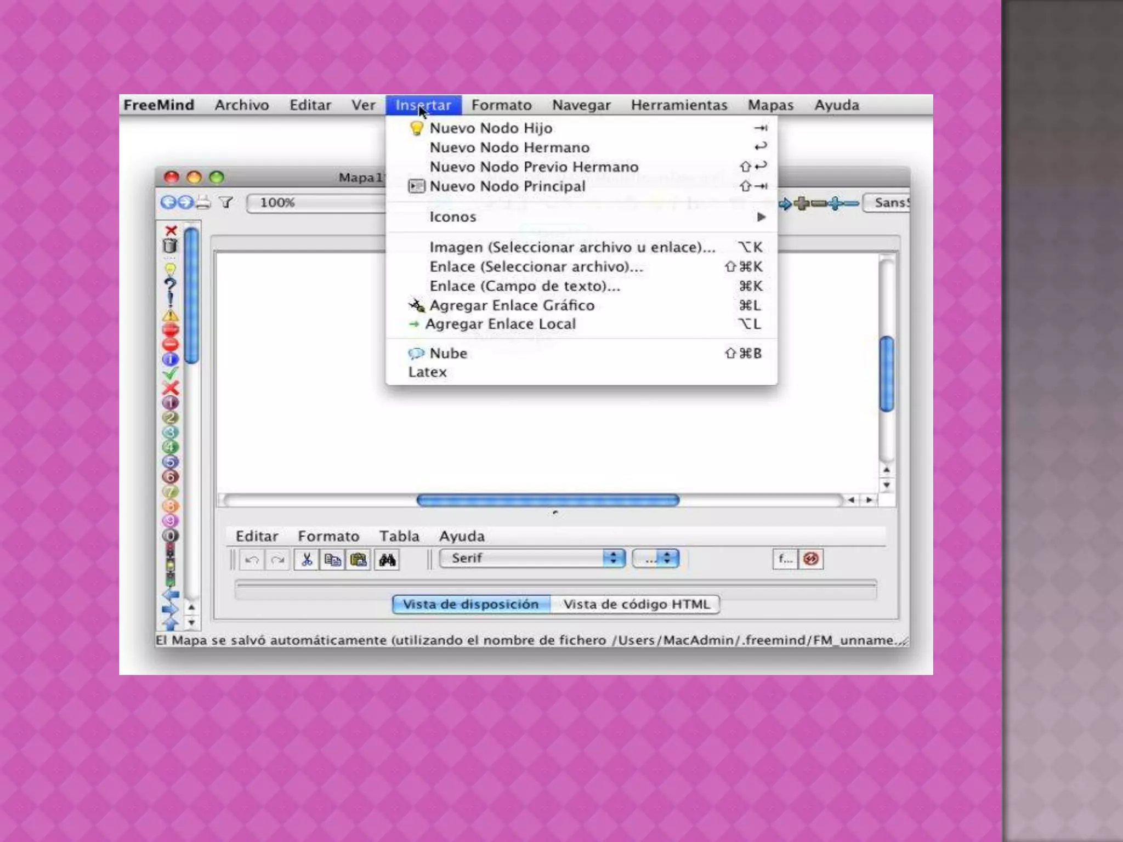Click the vertical scrollbar thumb of the map area
The image size is (1123, 842).
click(x=887, y=374)
